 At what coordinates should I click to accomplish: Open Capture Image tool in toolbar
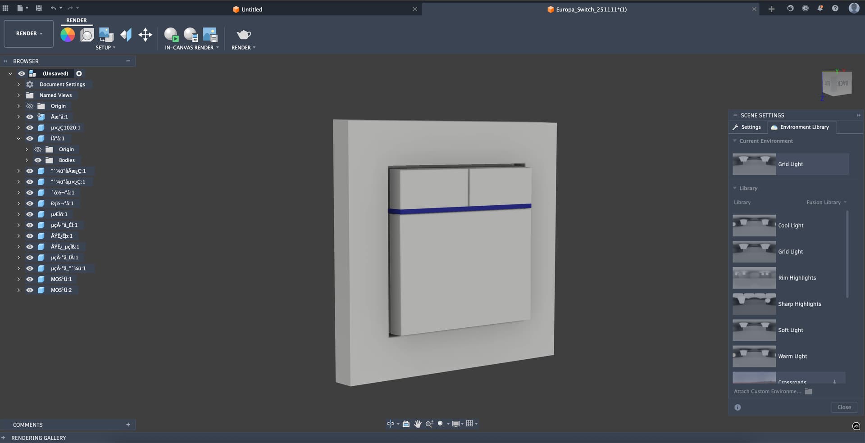210,35
